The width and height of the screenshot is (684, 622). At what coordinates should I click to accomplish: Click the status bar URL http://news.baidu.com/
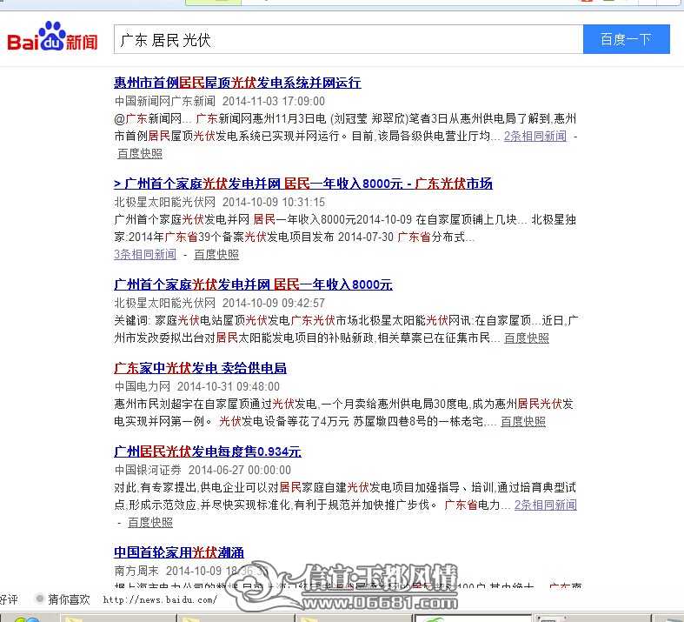coord(160,599)
